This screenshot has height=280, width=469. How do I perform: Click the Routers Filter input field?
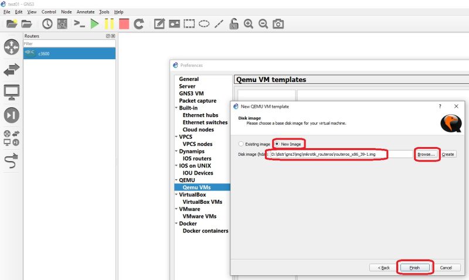point(69,43)
